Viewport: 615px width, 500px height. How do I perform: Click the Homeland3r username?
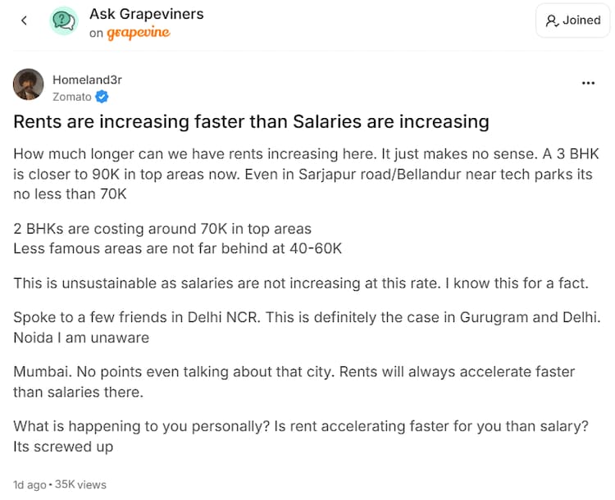point(87,80)
